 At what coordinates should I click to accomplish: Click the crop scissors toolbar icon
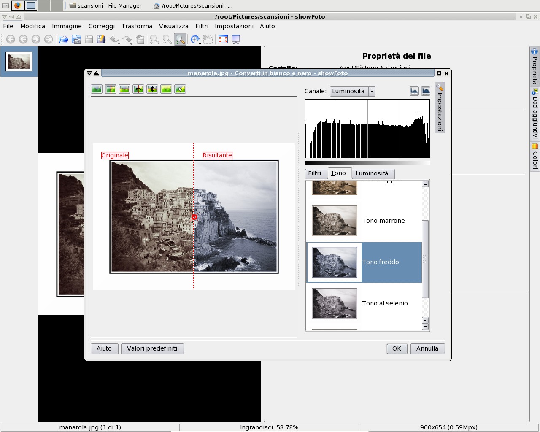[x=208, y=39]
